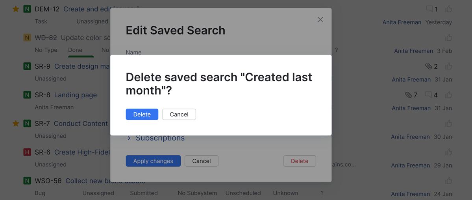Cancel the Edit Saved Search dialog

(201, 161)
